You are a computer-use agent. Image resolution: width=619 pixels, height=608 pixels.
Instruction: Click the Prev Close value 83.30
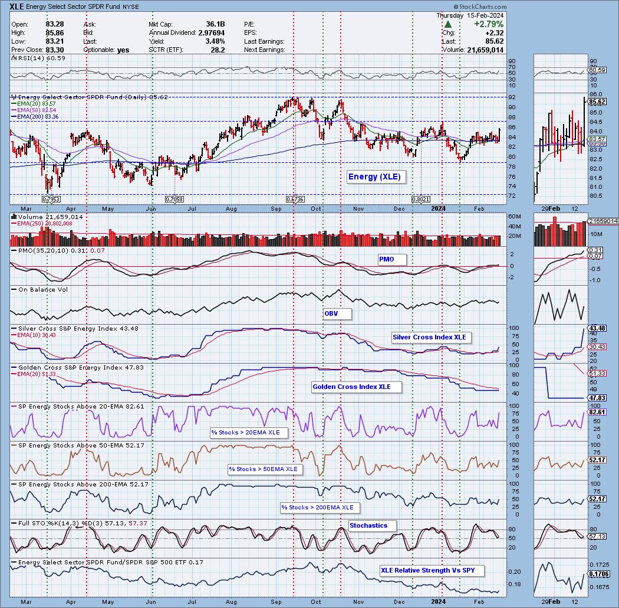(55, 50)
